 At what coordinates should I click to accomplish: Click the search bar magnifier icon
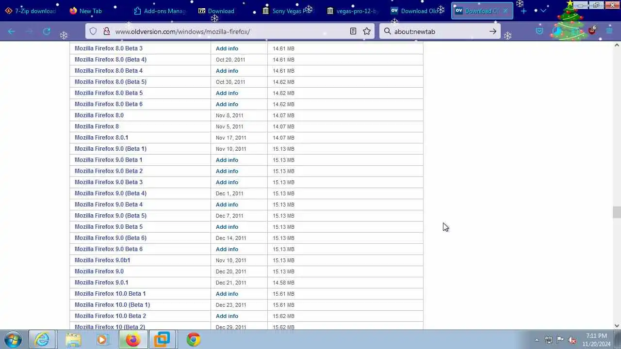pos(387,32)
